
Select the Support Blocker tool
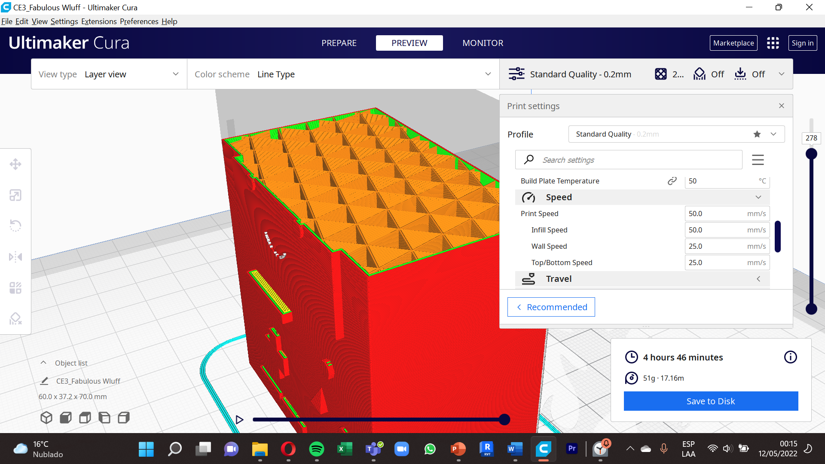[x=15, y=318]
